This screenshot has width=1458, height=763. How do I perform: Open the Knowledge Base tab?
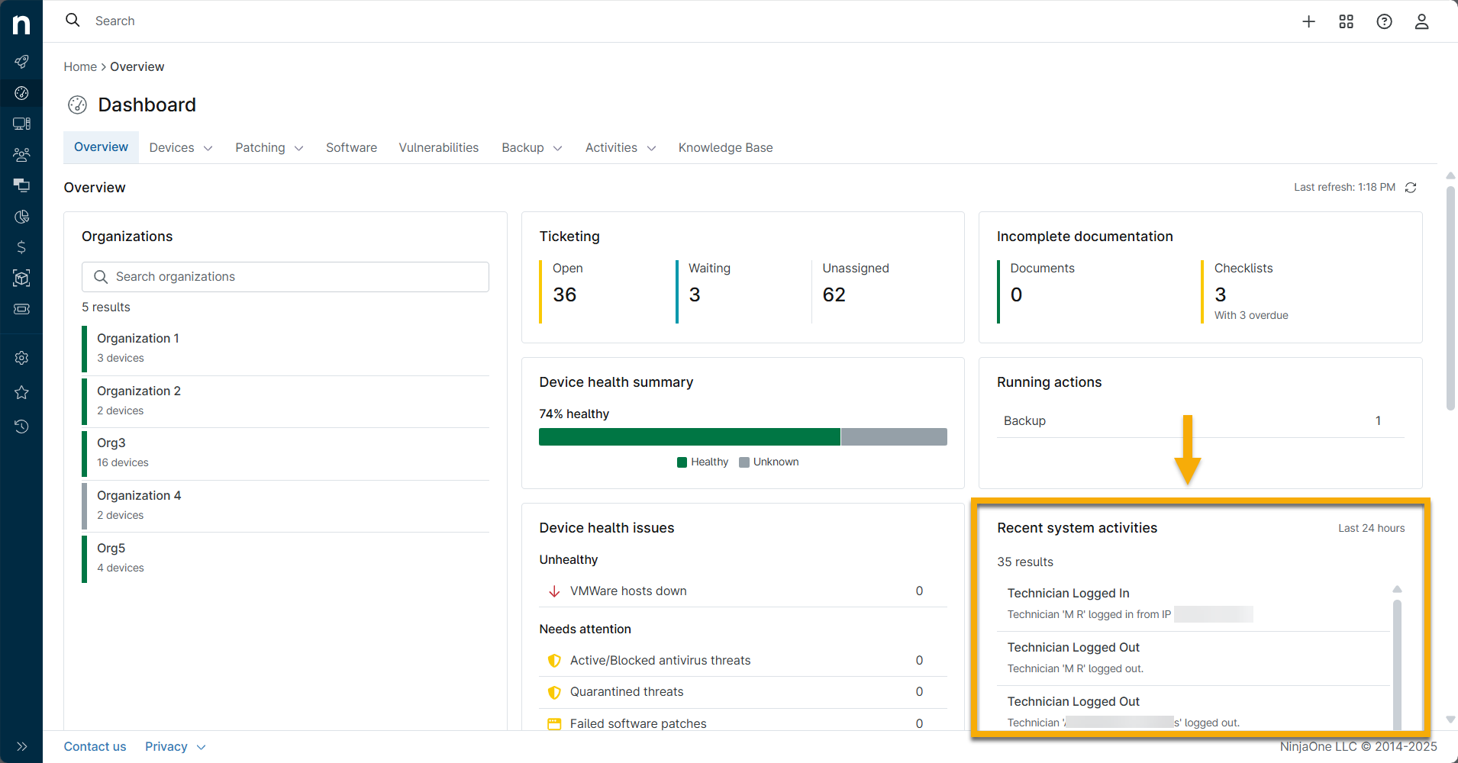click(x=725, y=147)
